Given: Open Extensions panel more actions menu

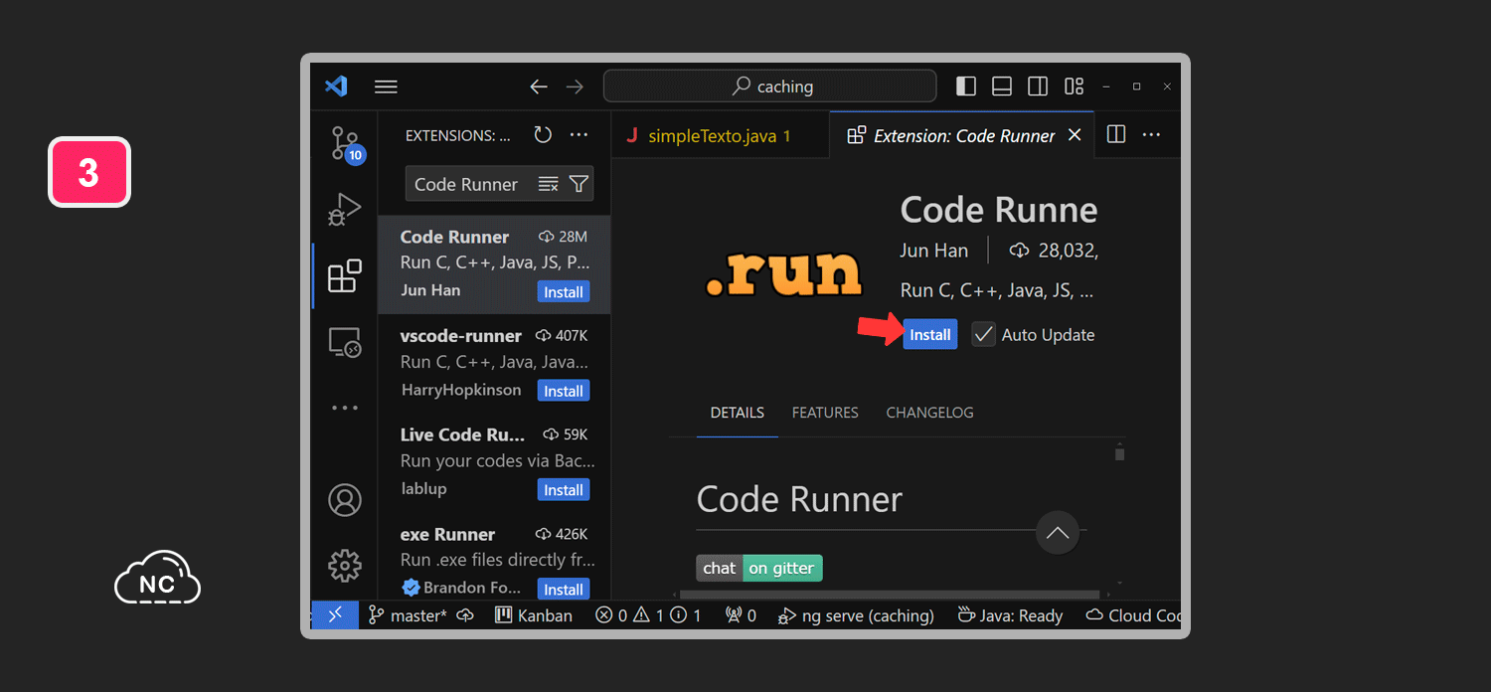Looking at the screenshot, I should (x=579, y=134).
